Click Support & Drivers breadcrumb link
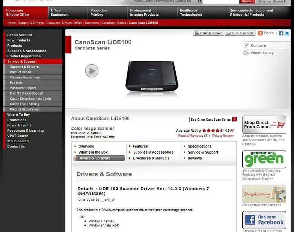 [x=31, y=23]
